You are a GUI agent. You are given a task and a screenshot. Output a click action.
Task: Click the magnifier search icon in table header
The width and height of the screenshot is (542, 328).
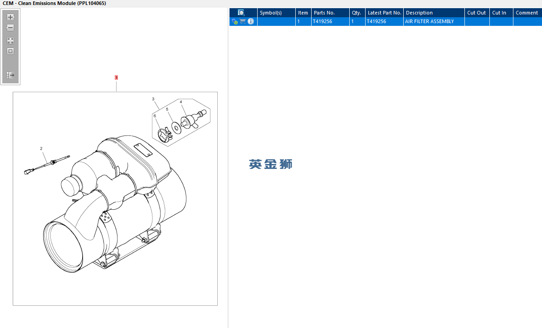[241, 13]
